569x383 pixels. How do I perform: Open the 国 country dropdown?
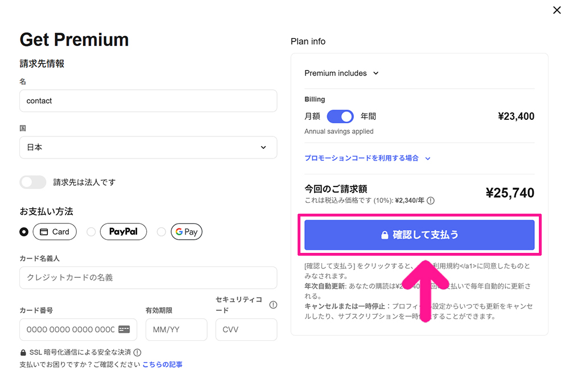148,148
